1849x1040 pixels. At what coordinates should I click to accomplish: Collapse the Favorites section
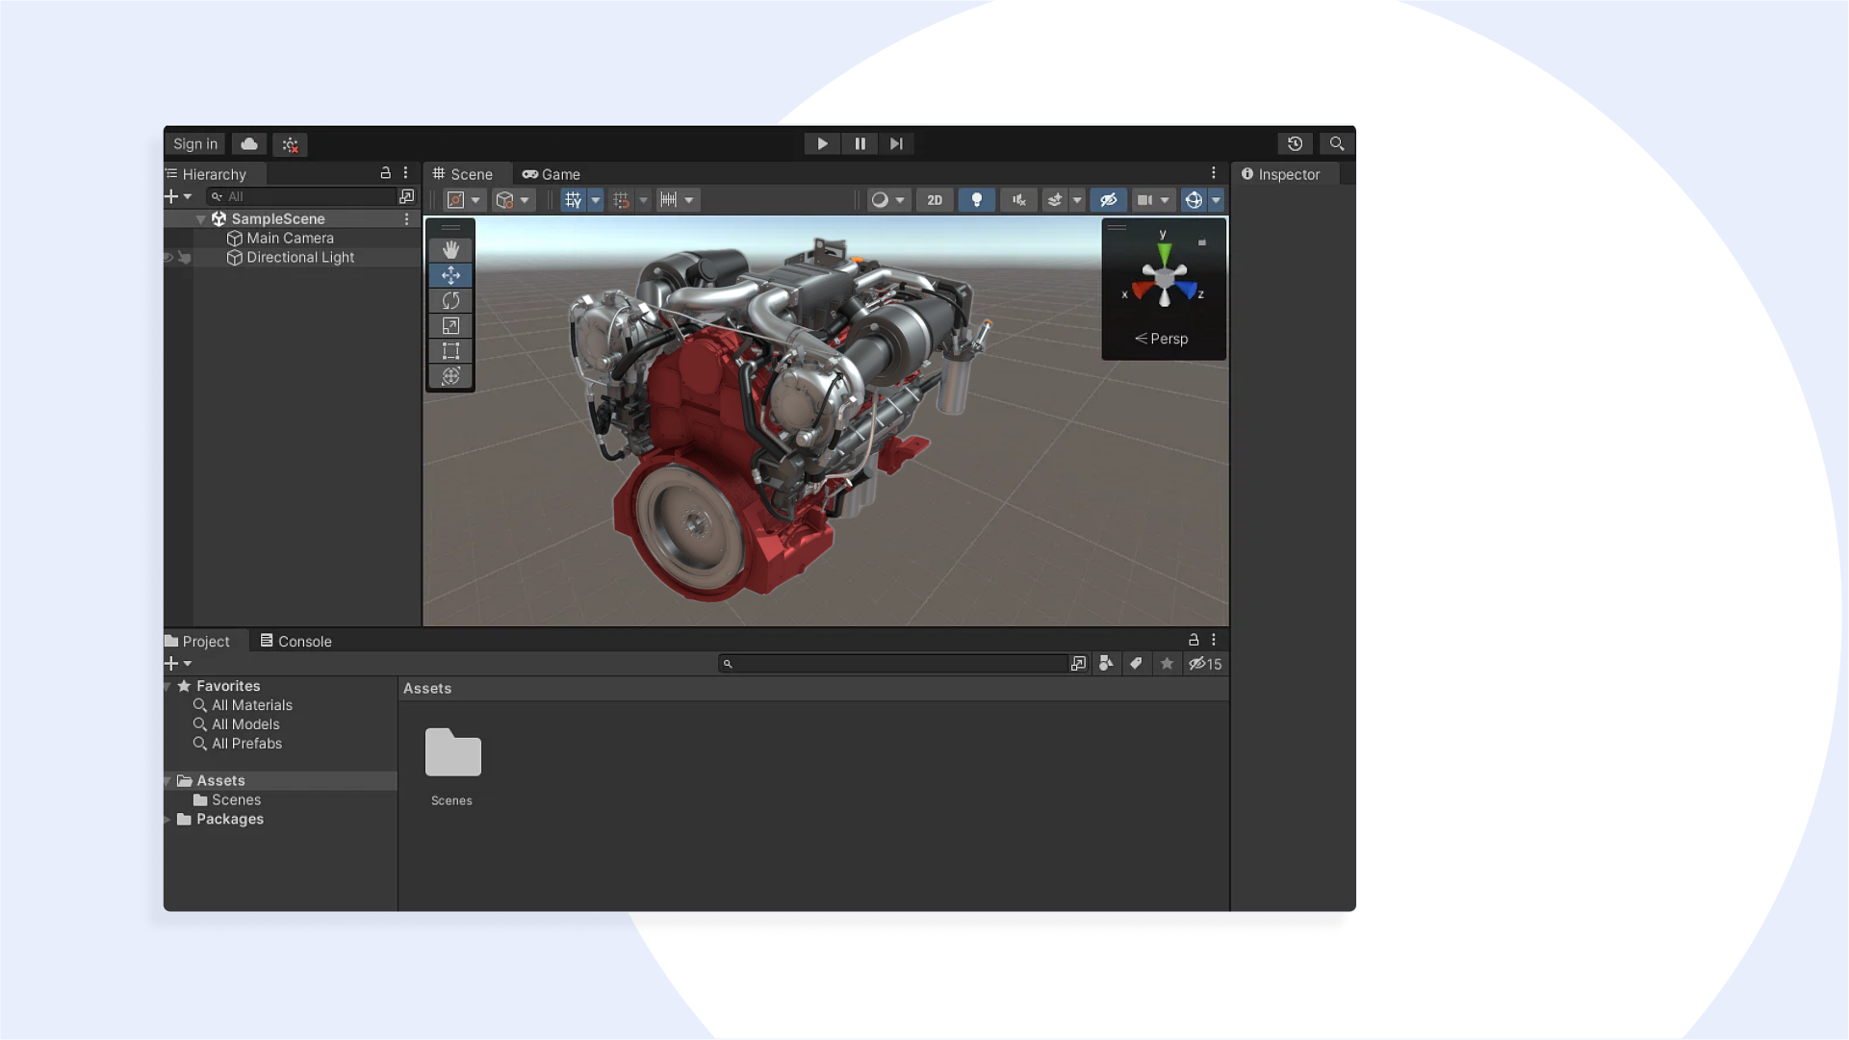pyautogui.click(x=167, y=687)
